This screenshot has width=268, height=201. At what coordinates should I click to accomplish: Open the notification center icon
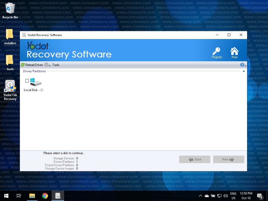(260, 196)
